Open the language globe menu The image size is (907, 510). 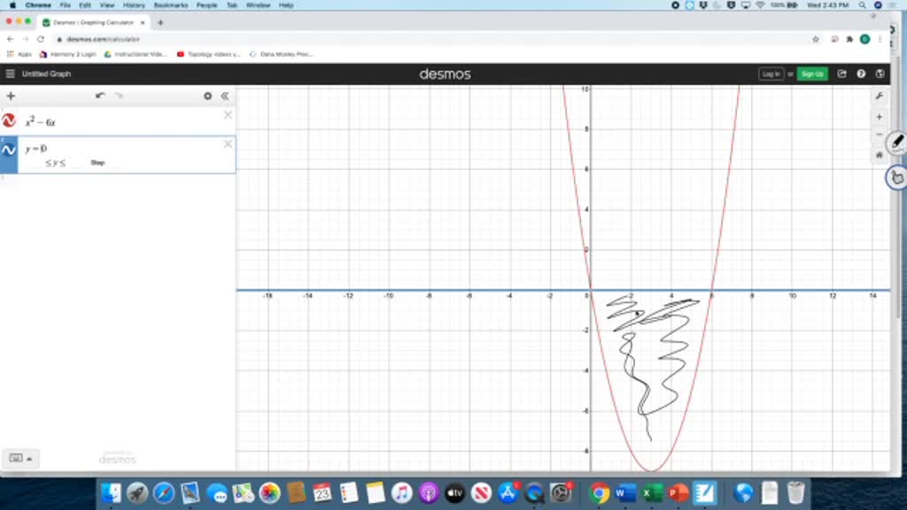point(880,74)
